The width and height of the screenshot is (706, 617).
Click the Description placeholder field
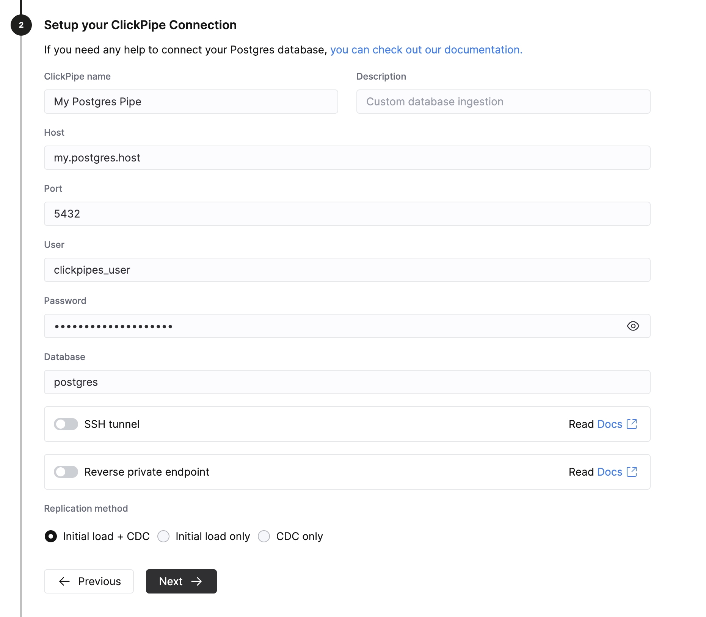pyautogui.click(x=503, y=102)
